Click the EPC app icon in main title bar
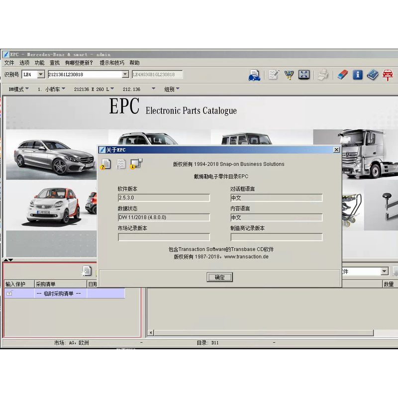The width and height of the screenshot is (398, 398). pyautogui.click(x=5, y=54)
